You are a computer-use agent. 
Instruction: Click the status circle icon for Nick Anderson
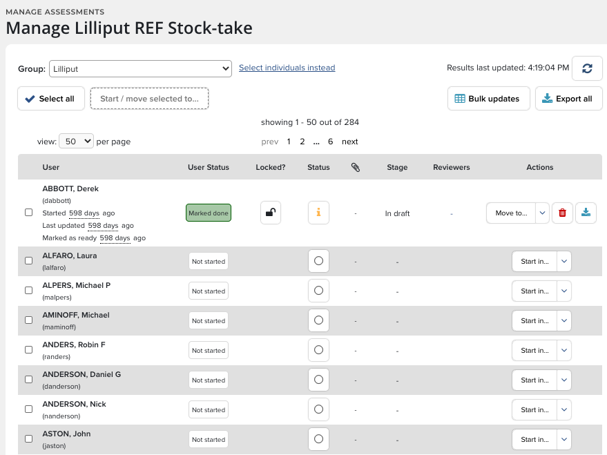pos(318,409)
